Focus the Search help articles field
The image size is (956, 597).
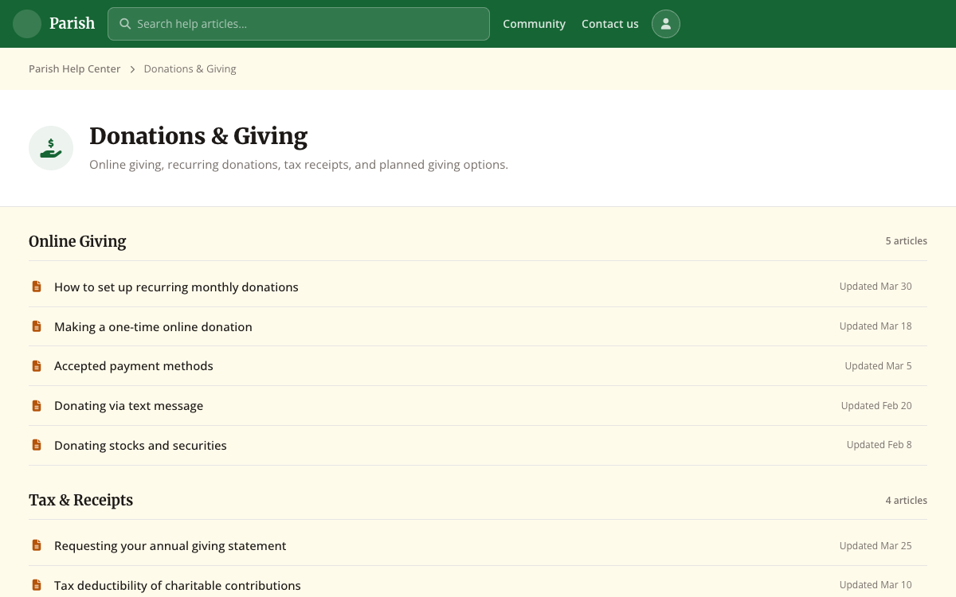[x=299, y=24]
